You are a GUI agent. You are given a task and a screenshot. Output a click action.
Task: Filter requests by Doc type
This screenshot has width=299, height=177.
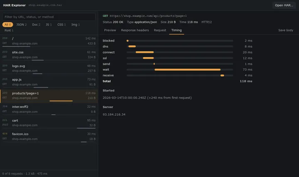[x=36, y=24]
